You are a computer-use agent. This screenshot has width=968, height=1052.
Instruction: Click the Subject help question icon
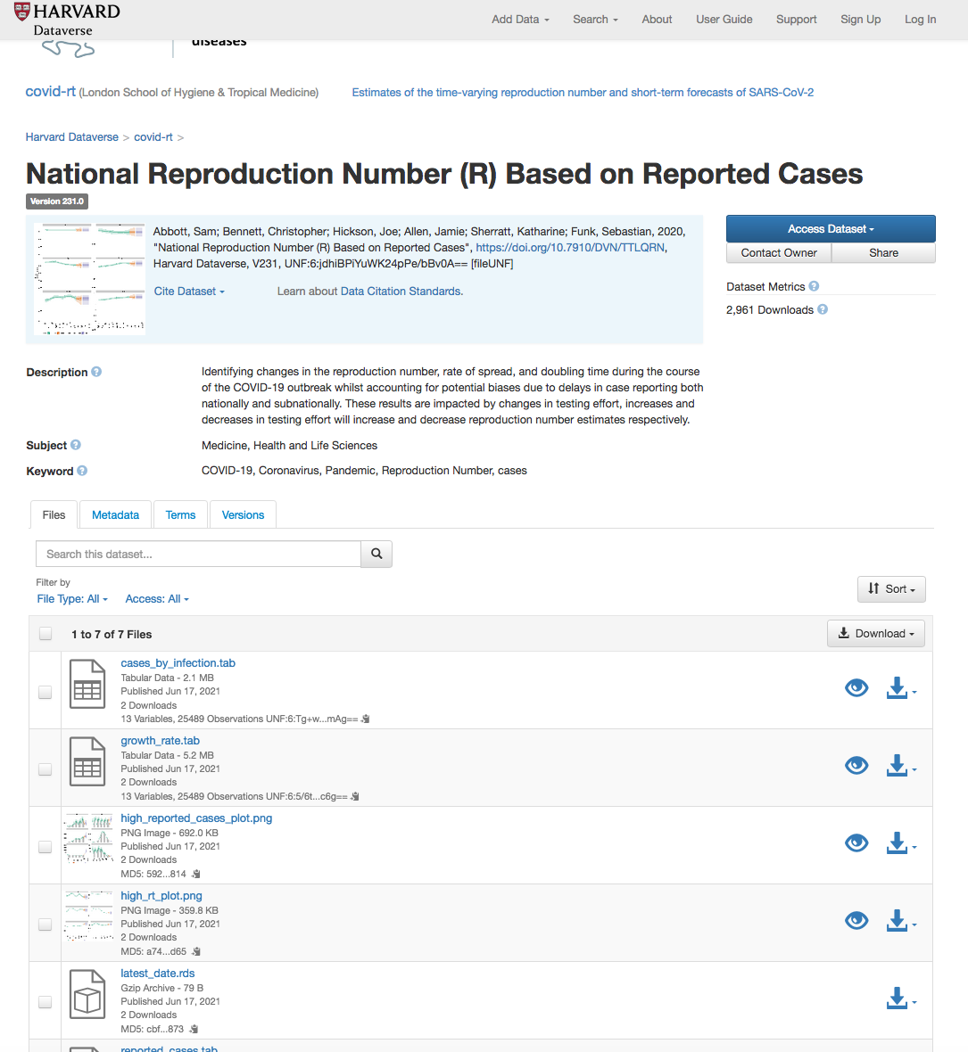pos(76,445)
